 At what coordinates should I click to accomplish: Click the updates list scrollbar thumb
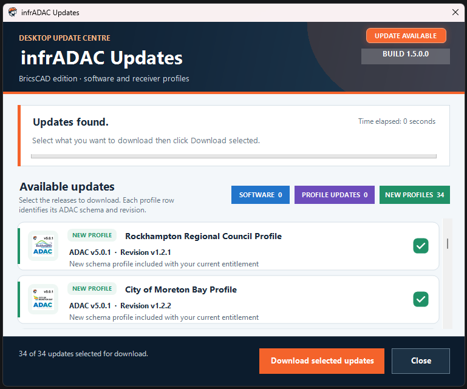(448, 243)
